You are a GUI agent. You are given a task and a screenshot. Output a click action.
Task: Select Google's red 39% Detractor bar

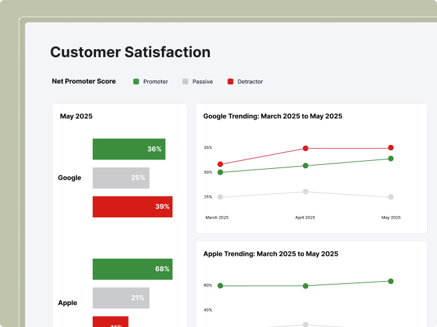tap(132, 207)
